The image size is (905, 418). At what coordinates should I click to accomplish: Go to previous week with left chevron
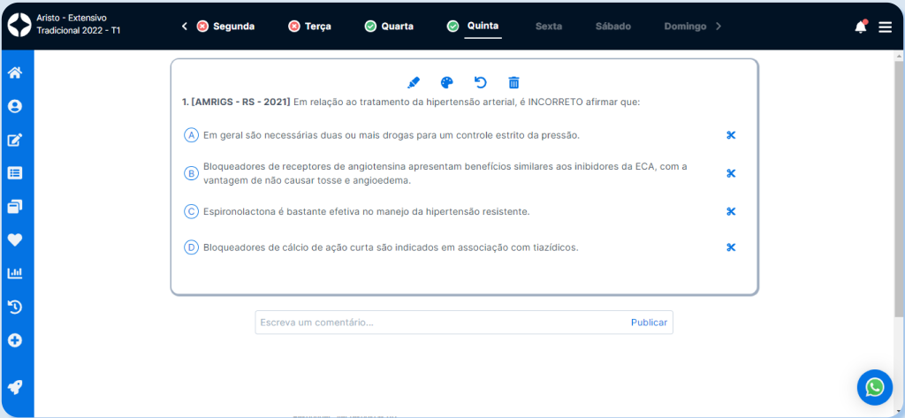click(x=185, y=27)
